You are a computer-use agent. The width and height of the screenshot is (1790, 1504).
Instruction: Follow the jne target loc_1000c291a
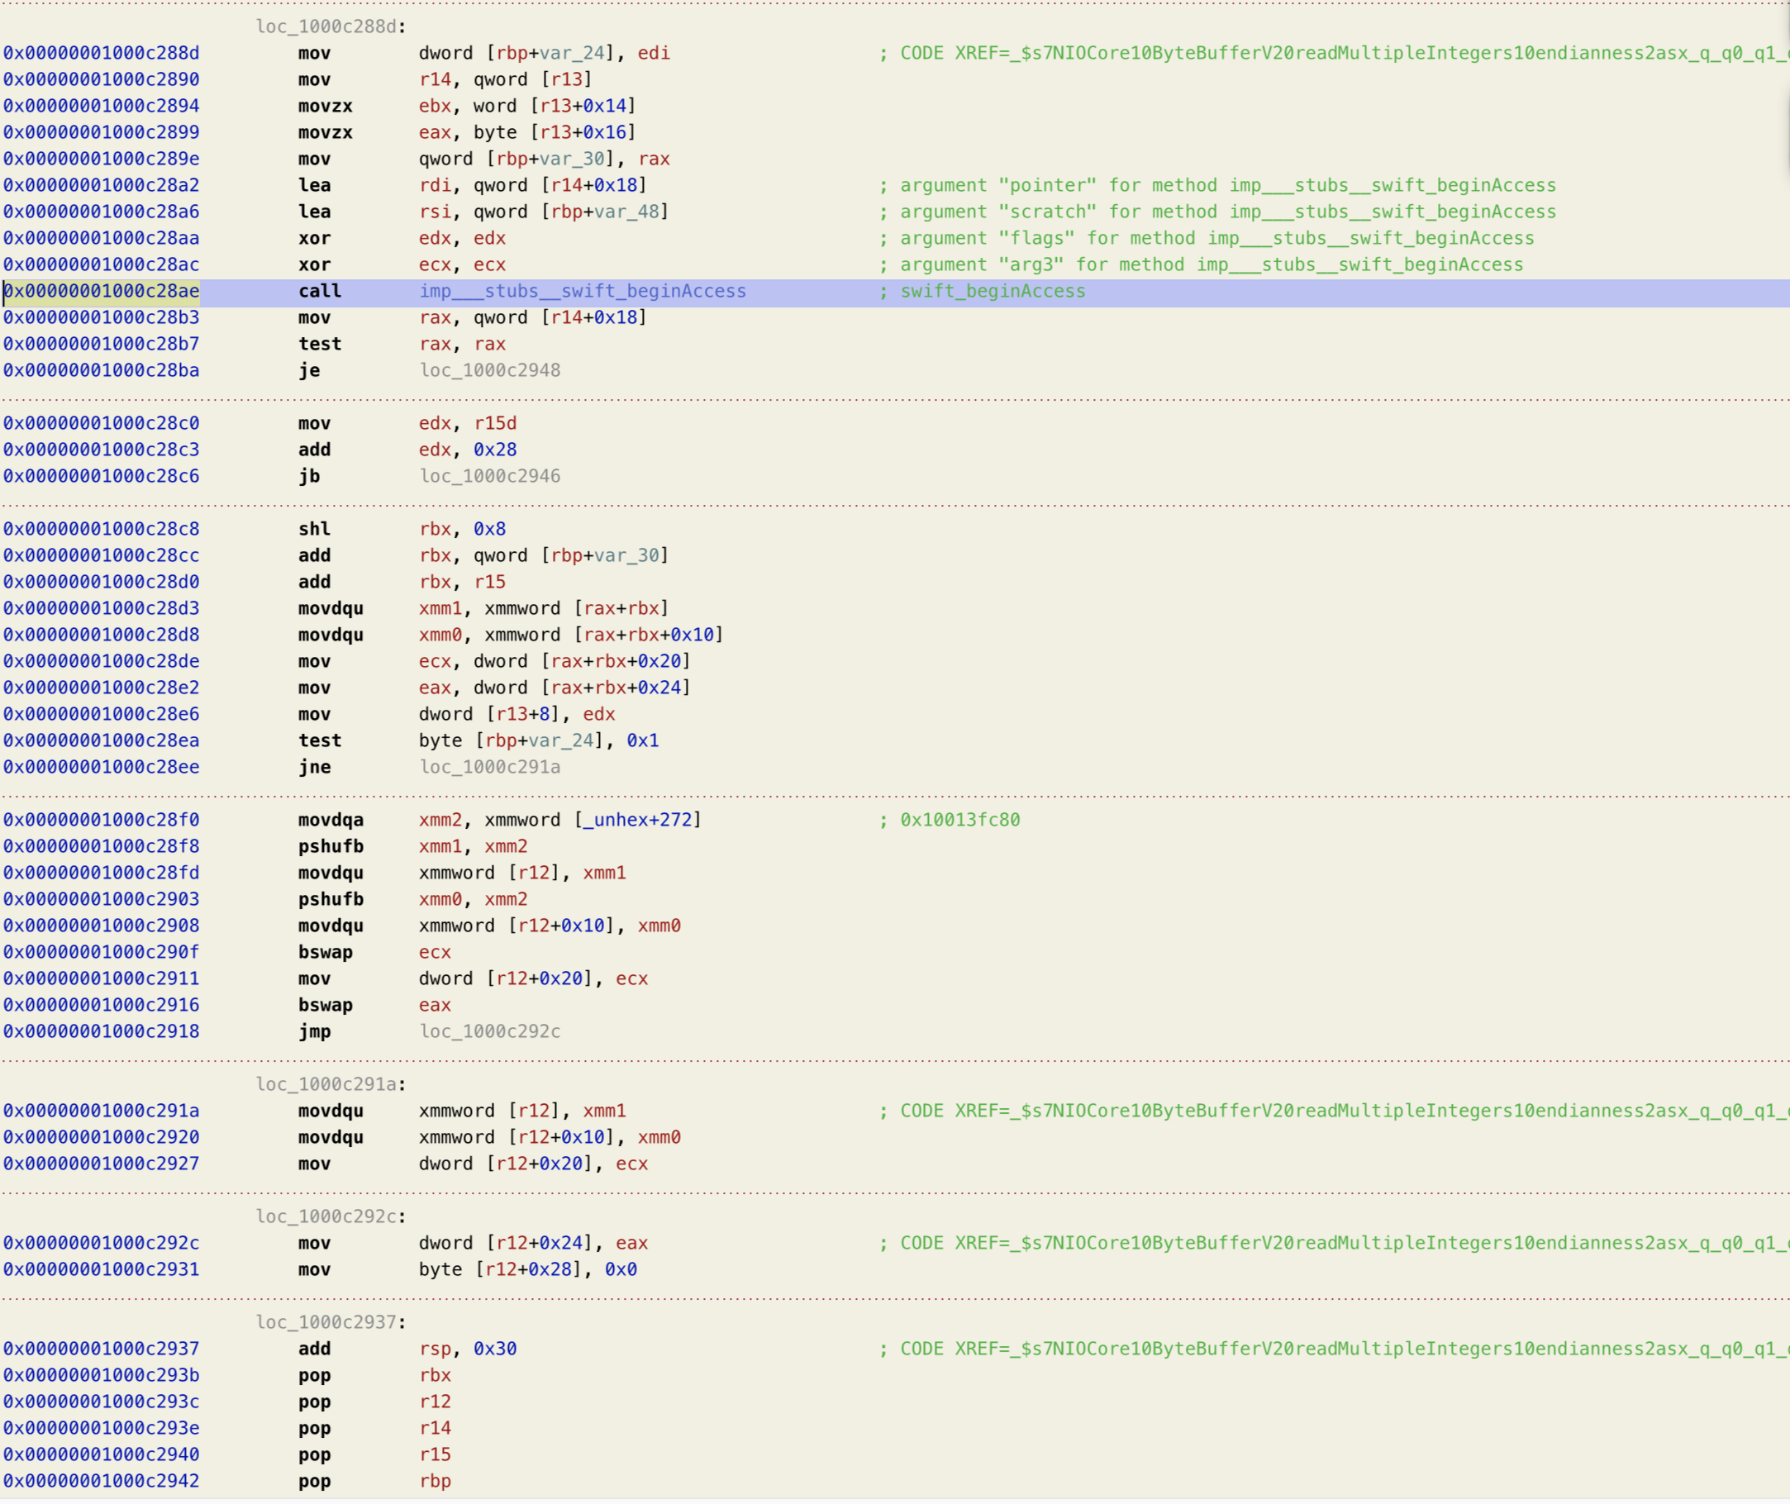[x=489, y=767]
